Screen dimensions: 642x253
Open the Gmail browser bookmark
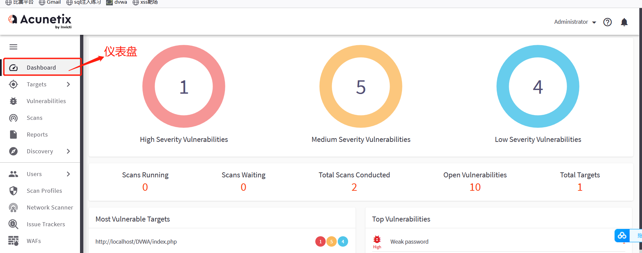(50, 2)
